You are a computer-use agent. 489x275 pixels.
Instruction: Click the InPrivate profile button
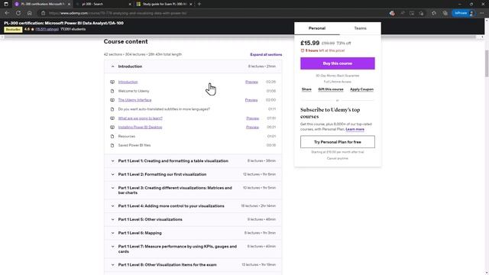464,13
